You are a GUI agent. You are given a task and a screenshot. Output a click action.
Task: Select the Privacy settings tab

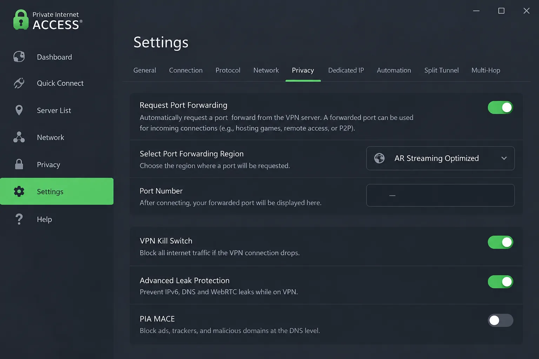[303, 70]
